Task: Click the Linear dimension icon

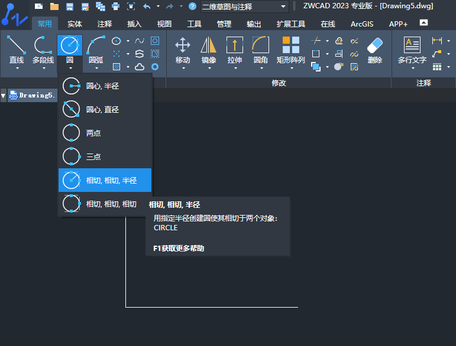Action: point(437,41)
